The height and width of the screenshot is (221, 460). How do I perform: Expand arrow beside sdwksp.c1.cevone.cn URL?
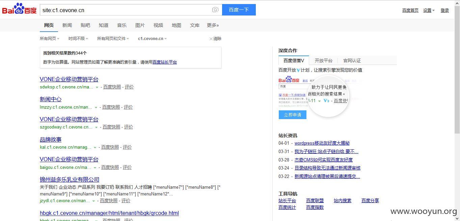click(x=97, y=87)
